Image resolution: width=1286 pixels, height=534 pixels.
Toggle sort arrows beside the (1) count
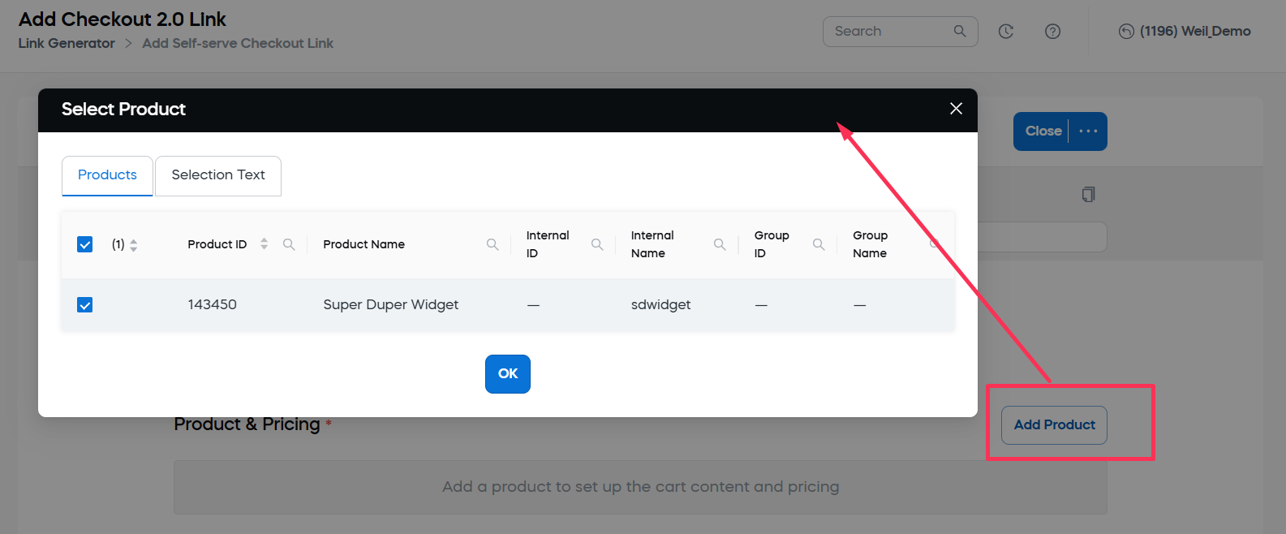[x=134, y=245]
